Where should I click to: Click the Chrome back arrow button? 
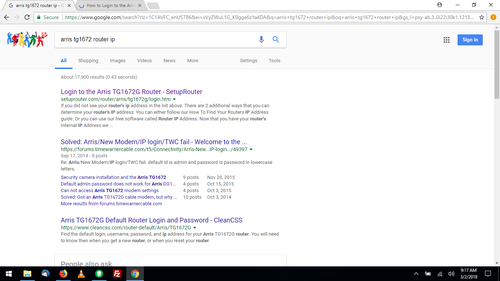click(6, 17)
